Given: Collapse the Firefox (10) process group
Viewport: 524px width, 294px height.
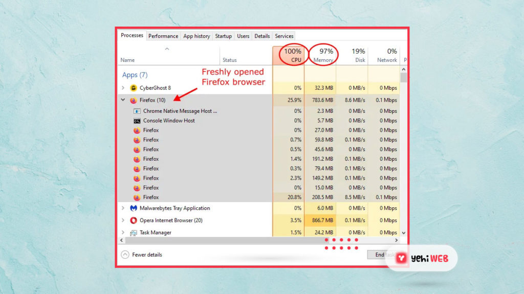Looking at the screenshot, I should point(123,100).
